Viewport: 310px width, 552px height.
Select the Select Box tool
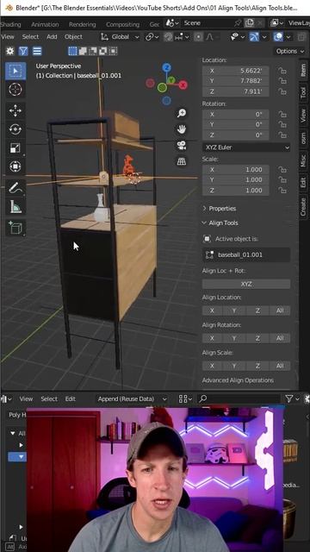point(15,71)
